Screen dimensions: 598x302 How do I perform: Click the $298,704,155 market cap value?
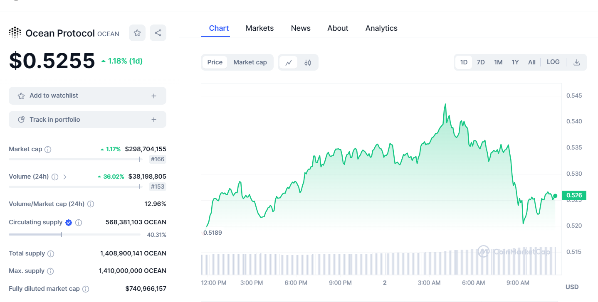(146, 149)
